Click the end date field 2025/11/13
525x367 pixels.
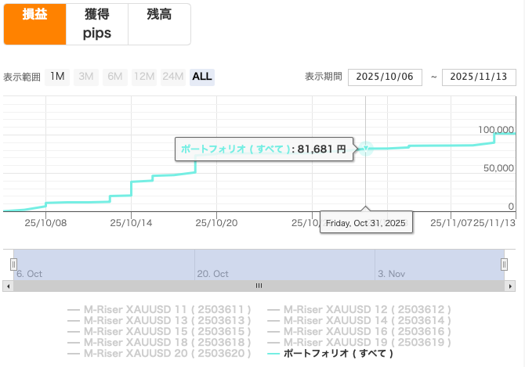(478, 77)
